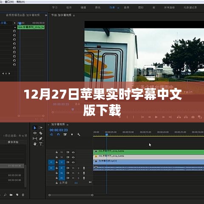Select the blue video clip on V1
Viewport: 204px width, 204px height.
[148, 162]
